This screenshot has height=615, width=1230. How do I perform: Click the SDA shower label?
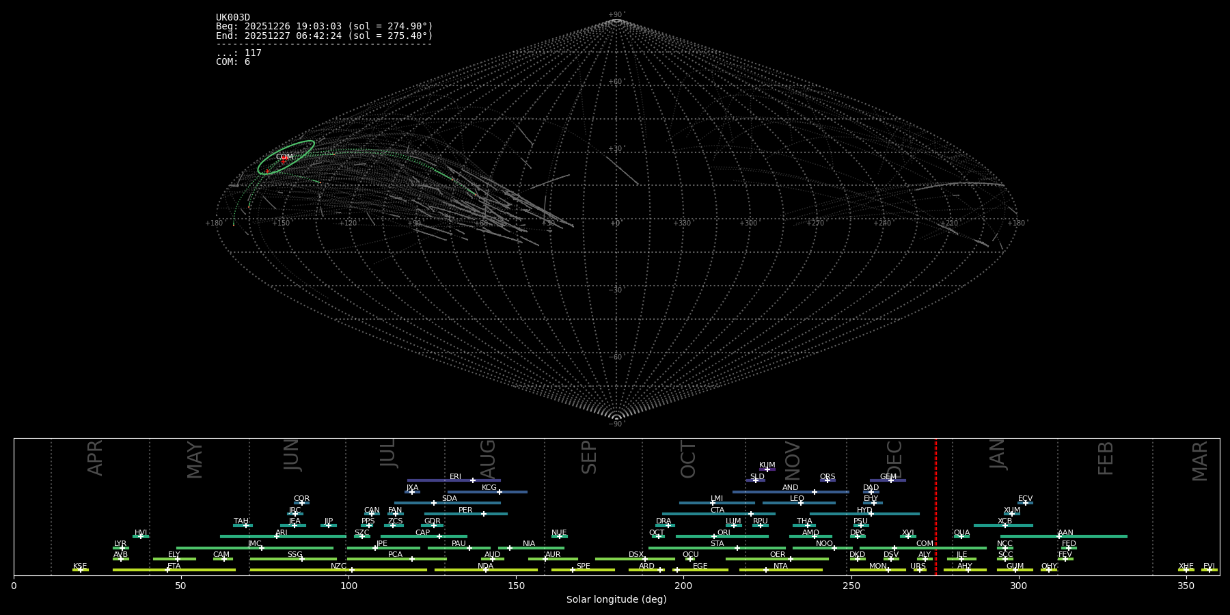[x=450, y=499]
